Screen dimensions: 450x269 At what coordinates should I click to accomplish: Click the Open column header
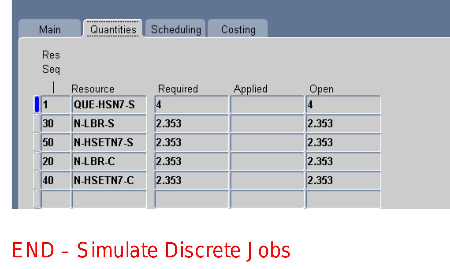[x=322, y=89]
